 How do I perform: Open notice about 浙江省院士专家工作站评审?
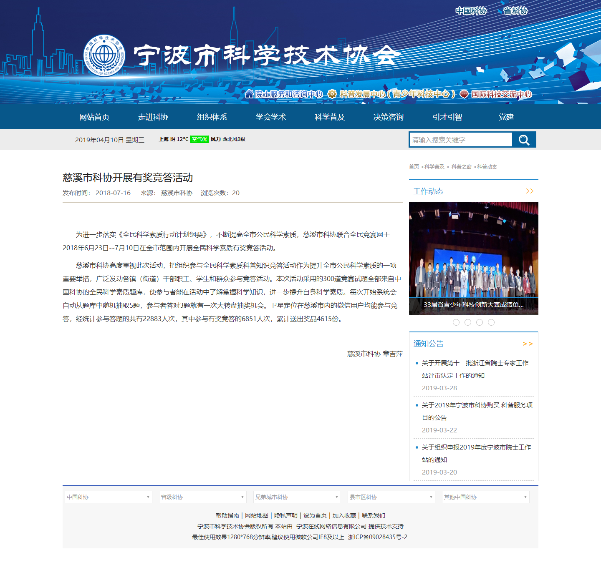tap(475, 369)
